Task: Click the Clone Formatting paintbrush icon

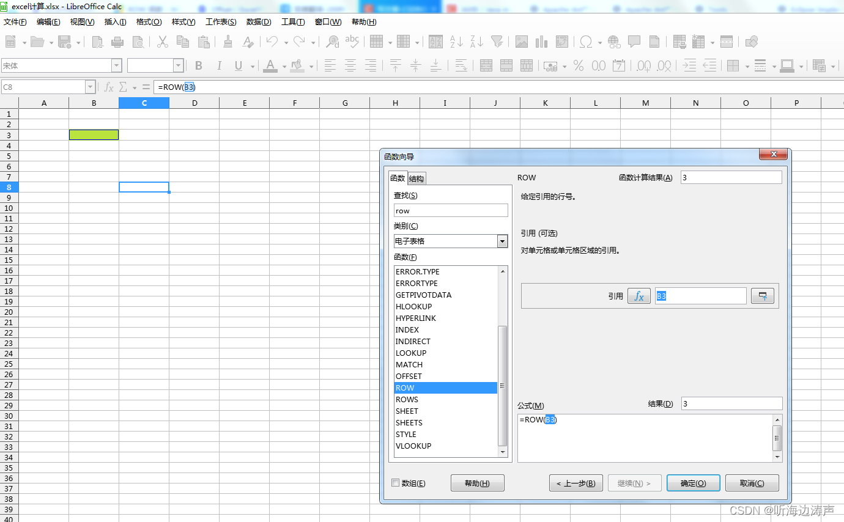Action: (228, 42)
